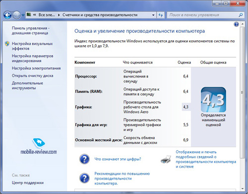Click the 6,9 hard disk score
Viewport: 248px width, 194px height.
186,140
